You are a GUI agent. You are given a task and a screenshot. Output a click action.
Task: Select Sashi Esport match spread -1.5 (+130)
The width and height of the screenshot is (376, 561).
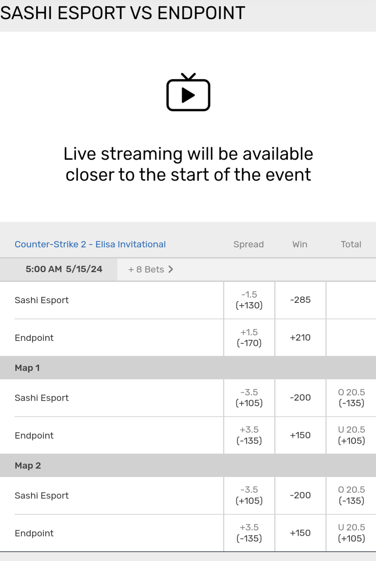(249, 300)
